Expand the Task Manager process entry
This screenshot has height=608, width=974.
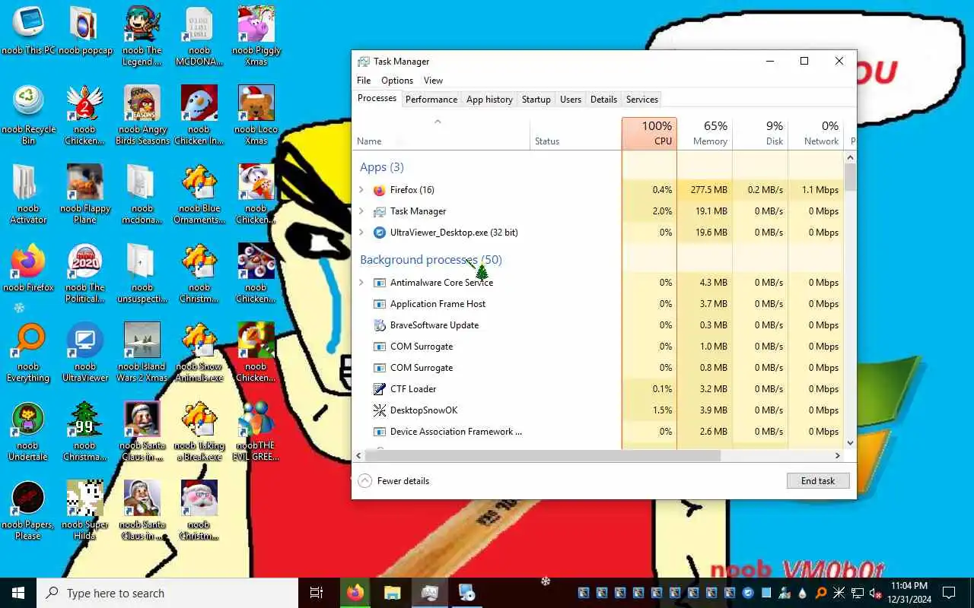[x=361, y=211]
